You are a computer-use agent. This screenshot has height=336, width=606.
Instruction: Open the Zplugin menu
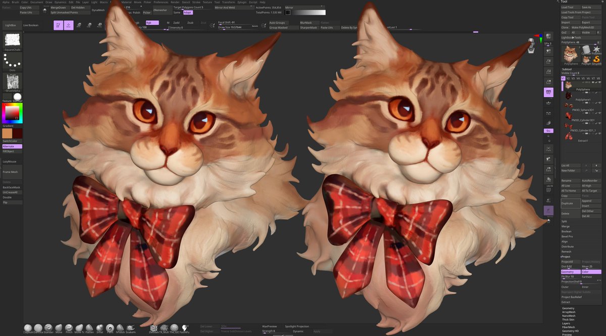(242, 2)
